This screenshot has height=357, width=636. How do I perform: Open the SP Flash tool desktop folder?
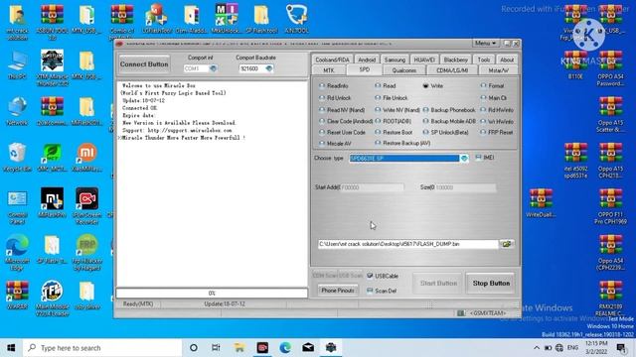[x=261, y=19]
